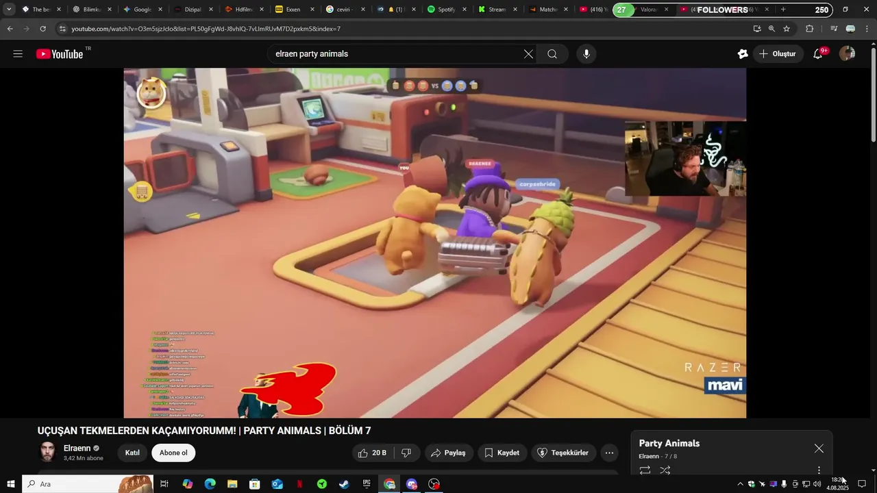Like the video (20 B)
Viewport: 877px width, 493px height.
(372, 453)
